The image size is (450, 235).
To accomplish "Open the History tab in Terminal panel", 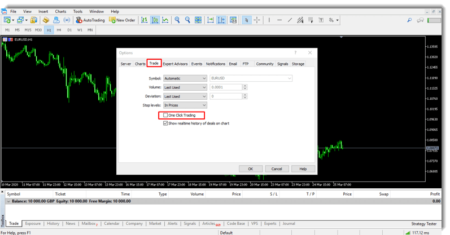I will tap(53, 224).
